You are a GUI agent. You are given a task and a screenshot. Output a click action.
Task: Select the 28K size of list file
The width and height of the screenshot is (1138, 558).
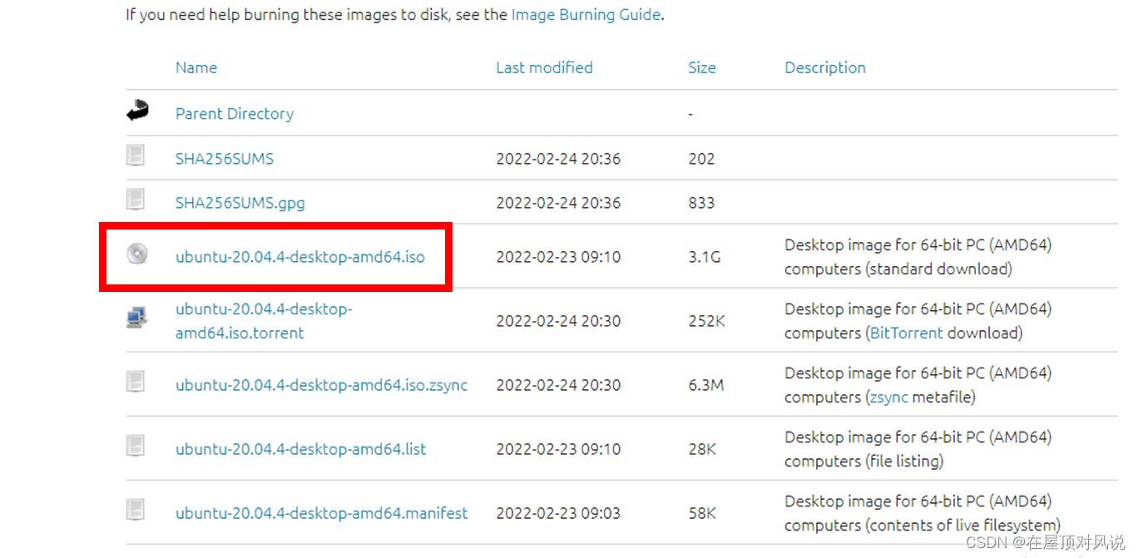[703, 450]
